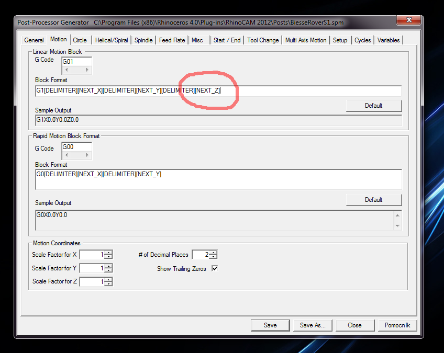This screenshot has height=353, width=444.
Task: Switch to the General tab
Action: (34, 40)
